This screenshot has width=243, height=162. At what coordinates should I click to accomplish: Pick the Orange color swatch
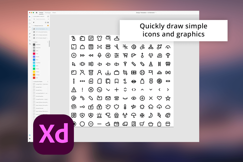(x=34, y=75)
